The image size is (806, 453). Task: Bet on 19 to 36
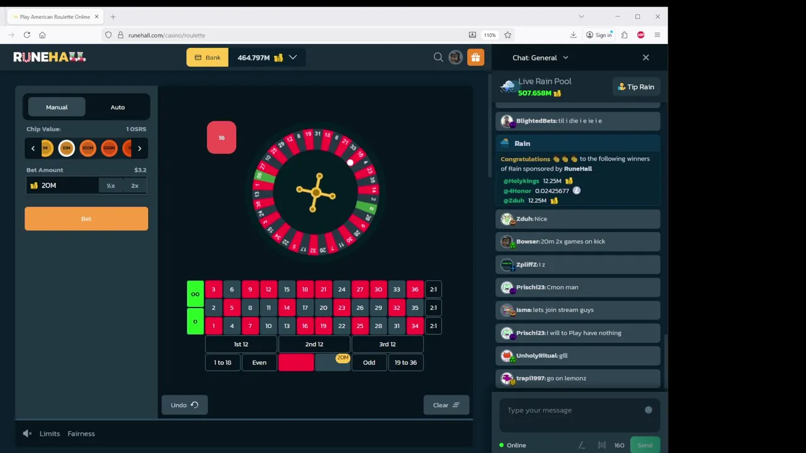pos(406,362)
